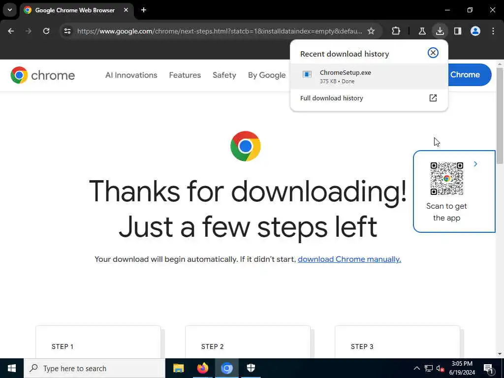The height and width of the screenshot is (378, 504).
Task: Close the Recent download history popup
Action: 433,53
